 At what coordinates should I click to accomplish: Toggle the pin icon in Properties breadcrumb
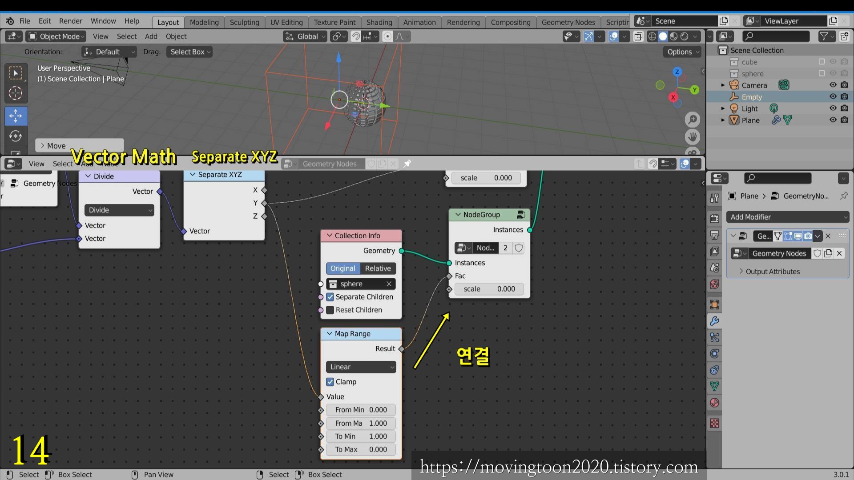tap(844, 196)
